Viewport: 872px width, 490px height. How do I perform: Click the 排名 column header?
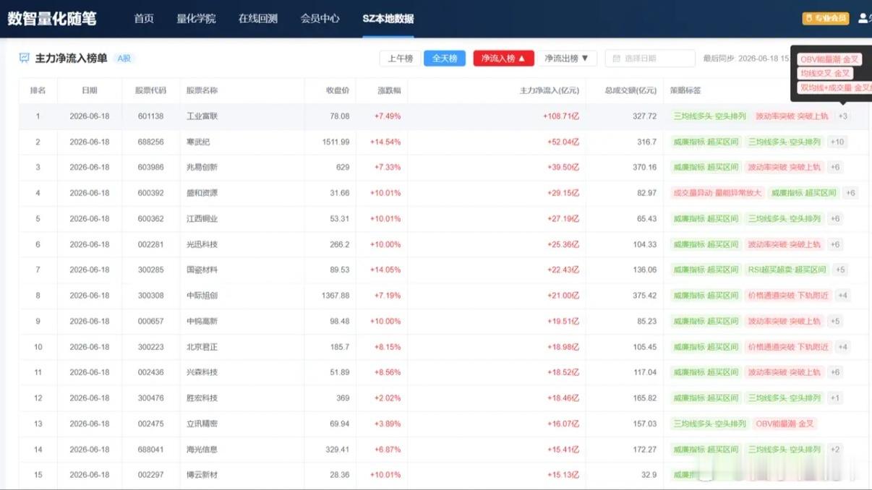click(38, 90)
